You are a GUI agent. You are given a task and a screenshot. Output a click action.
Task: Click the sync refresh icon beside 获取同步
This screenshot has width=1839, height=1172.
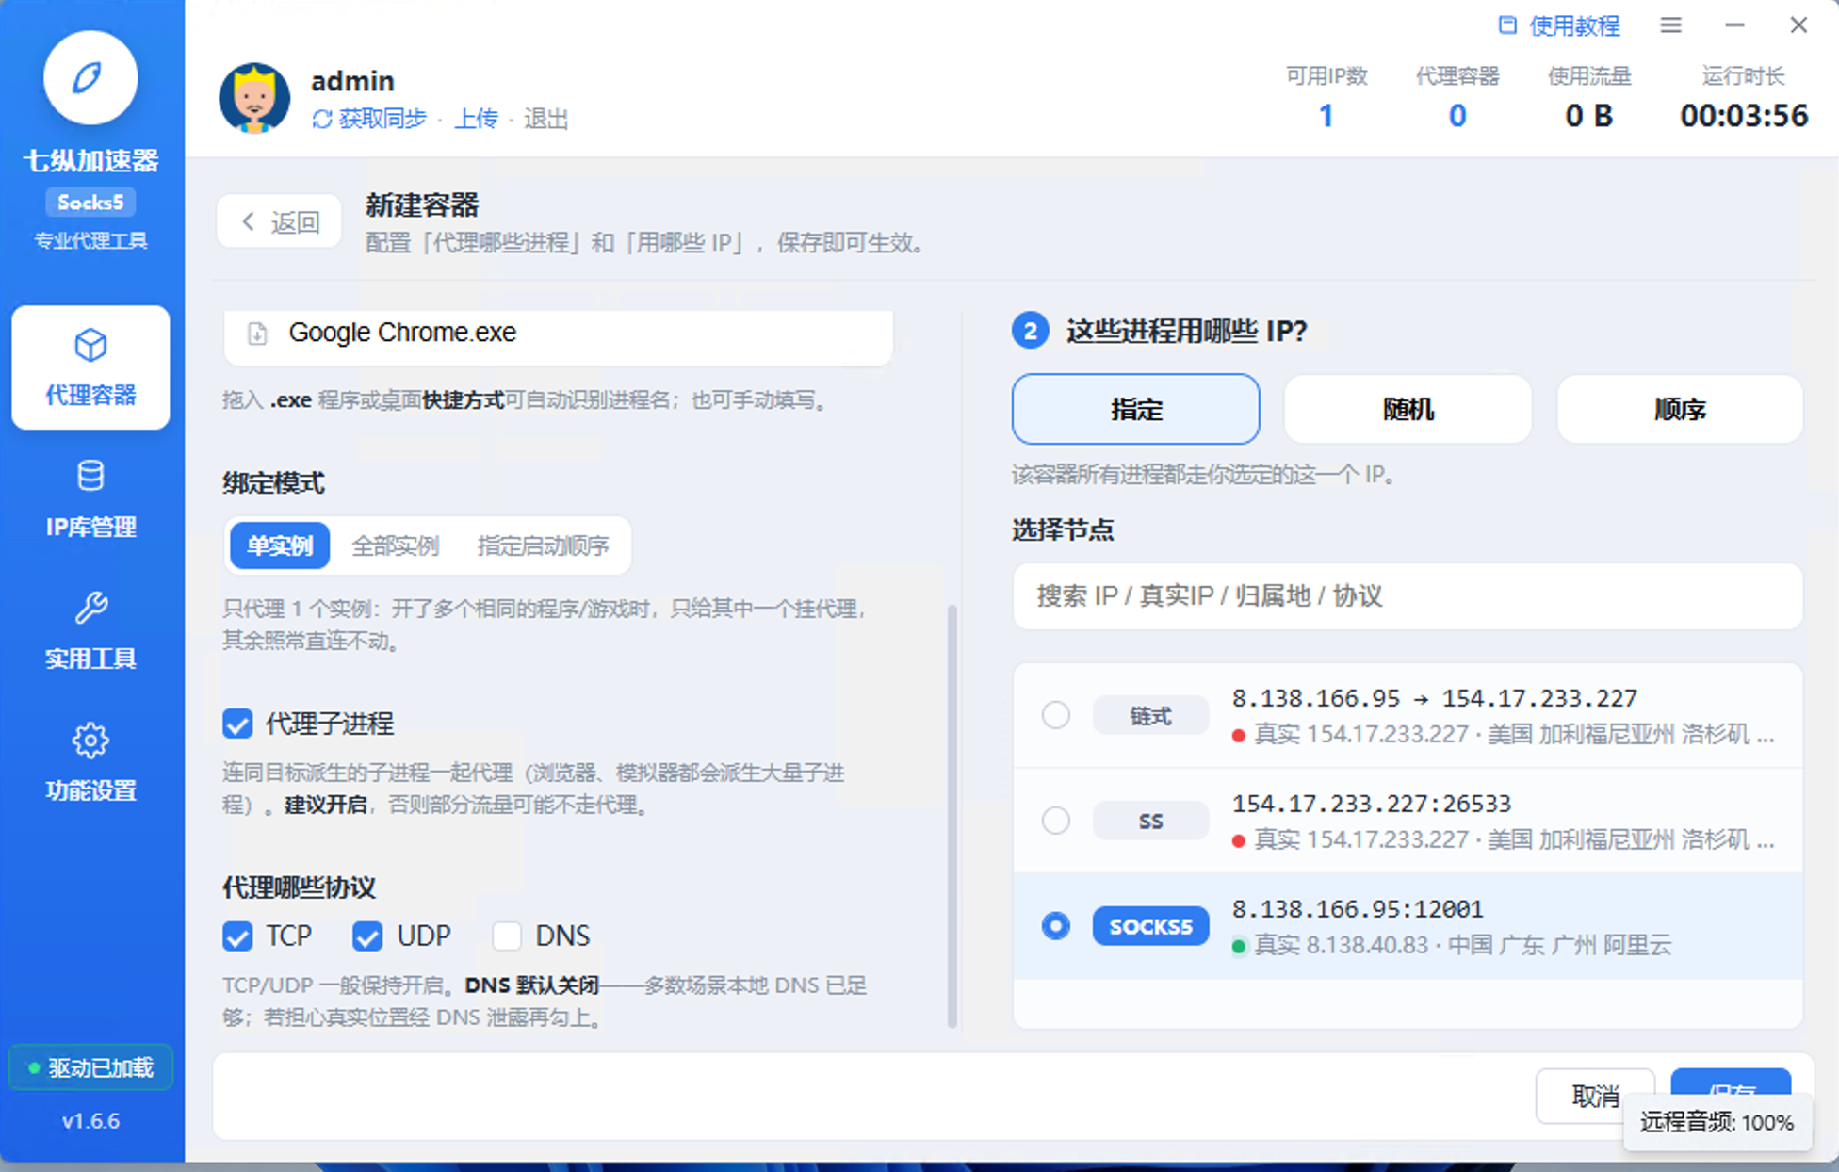(x=322, y=119)
